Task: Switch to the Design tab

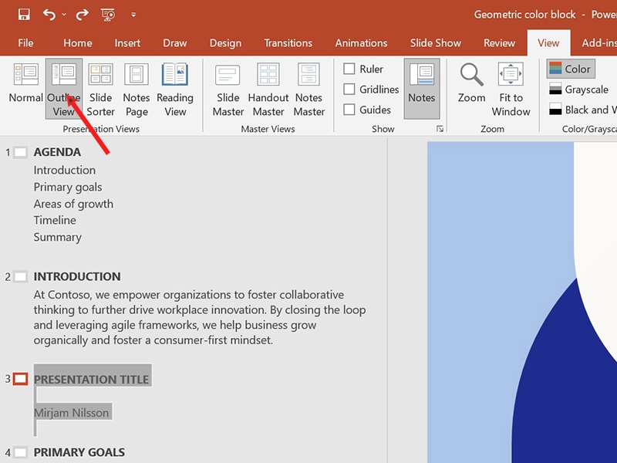Action: pyautogui.click(x=225, y=43)
